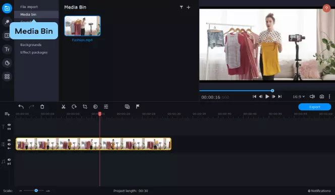The width and height of the screenshot is (335, 195).
Task: Click 00:00:30 on the timeline ruler
Action: coord(174,114)
